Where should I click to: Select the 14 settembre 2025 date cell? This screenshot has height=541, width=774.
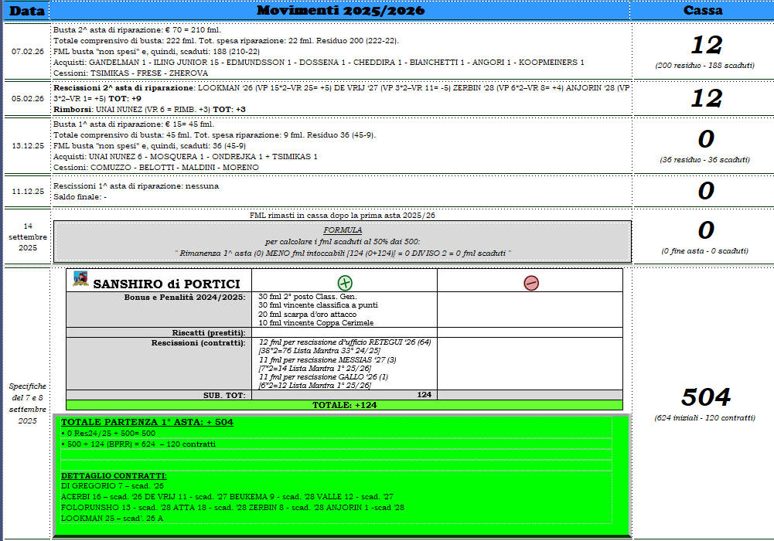(x=27, y=237)
